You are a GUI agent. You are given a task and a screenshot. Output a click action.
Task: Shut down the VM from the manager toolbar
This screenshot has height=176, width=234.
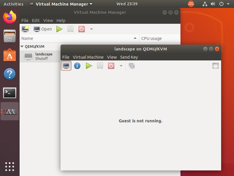click(82, 29)
